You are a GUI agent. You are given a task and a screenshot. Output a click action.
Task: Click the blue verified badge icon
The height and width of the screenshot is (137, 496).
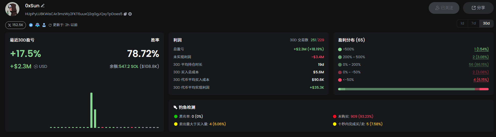pos(31,25)
